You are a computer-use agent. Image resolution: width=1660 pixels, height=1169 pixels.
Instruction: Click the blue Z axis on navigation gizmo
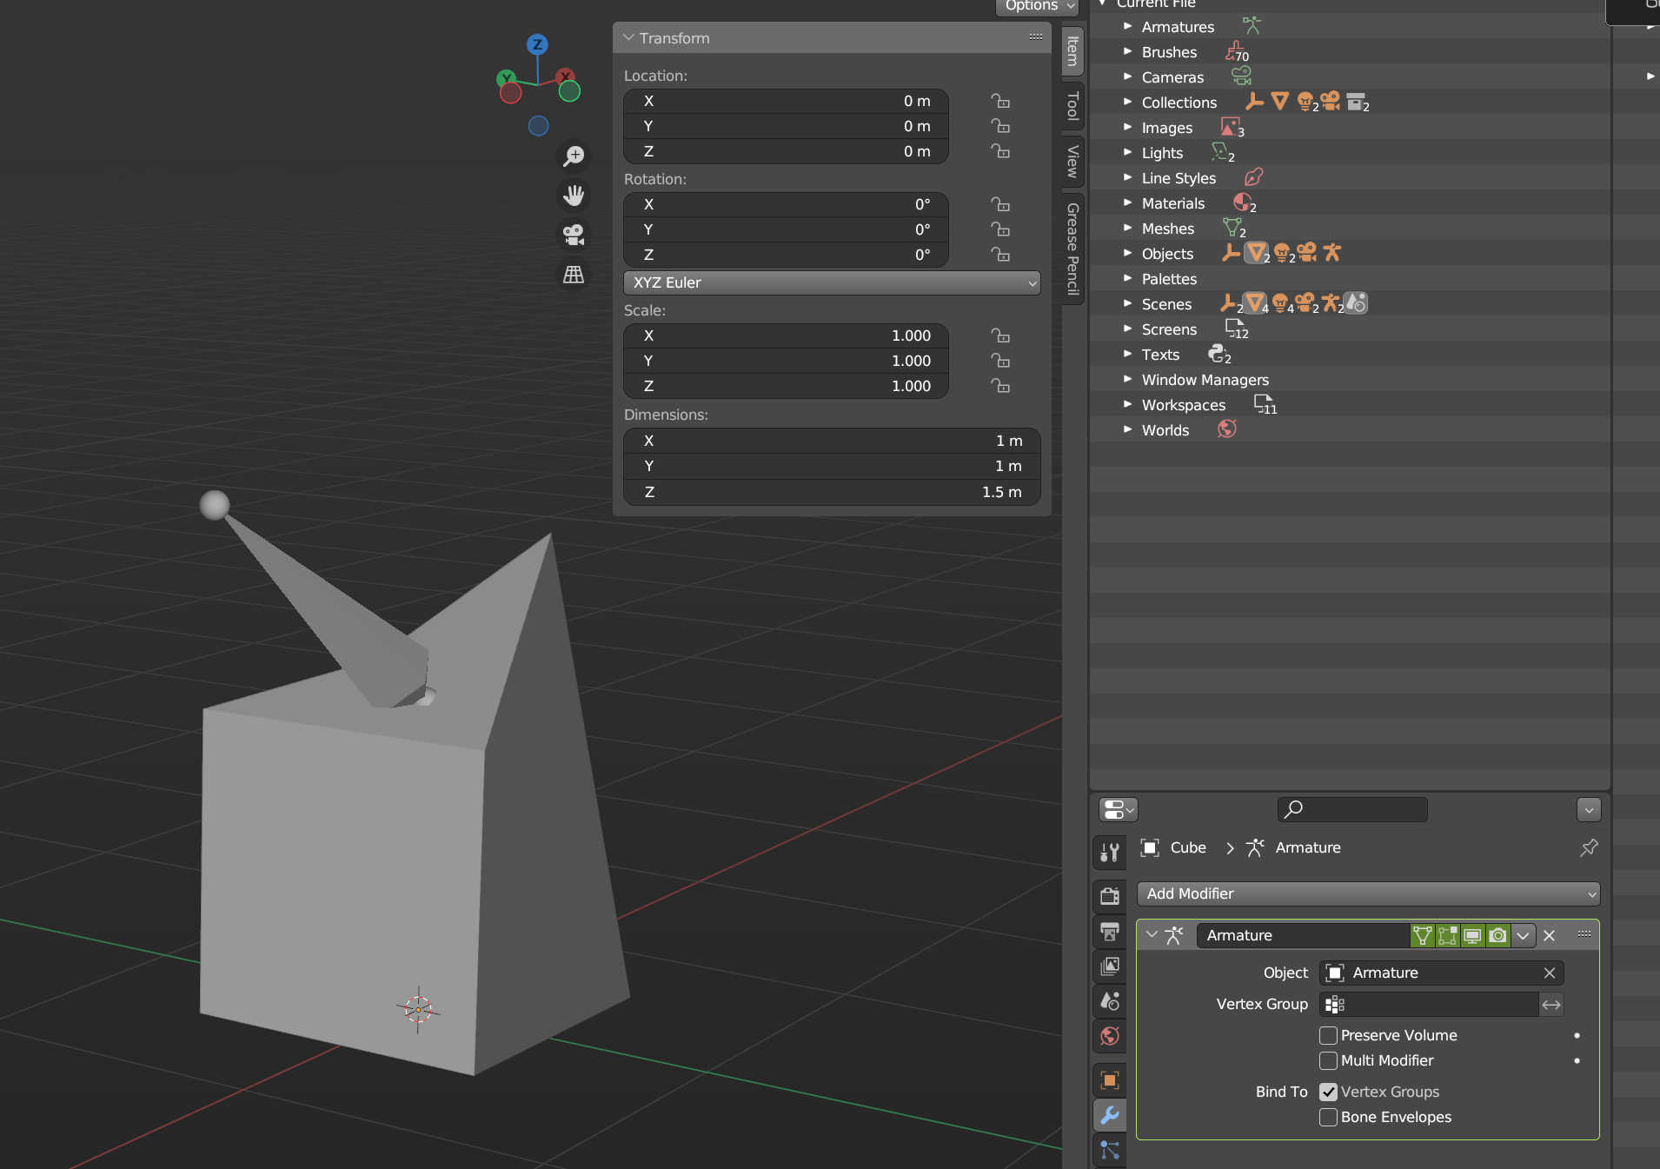click(537, 44)
